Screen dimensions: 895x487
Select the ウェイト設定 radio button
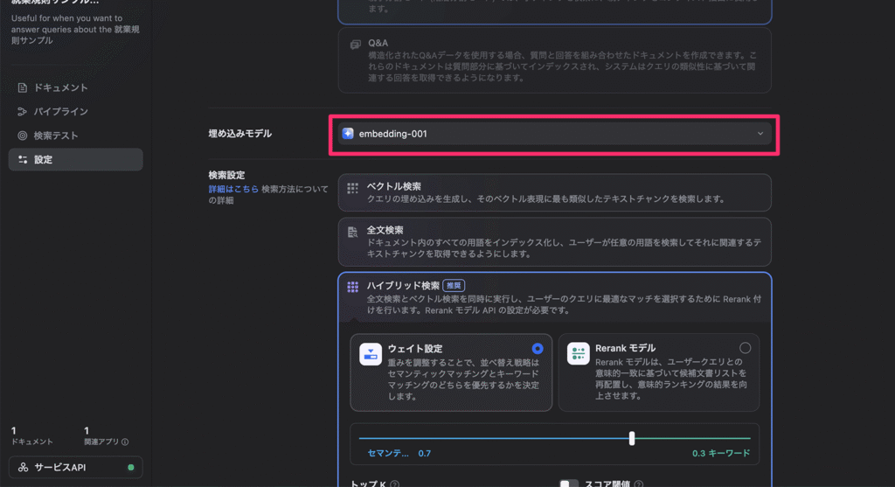(x=538, y=348)
